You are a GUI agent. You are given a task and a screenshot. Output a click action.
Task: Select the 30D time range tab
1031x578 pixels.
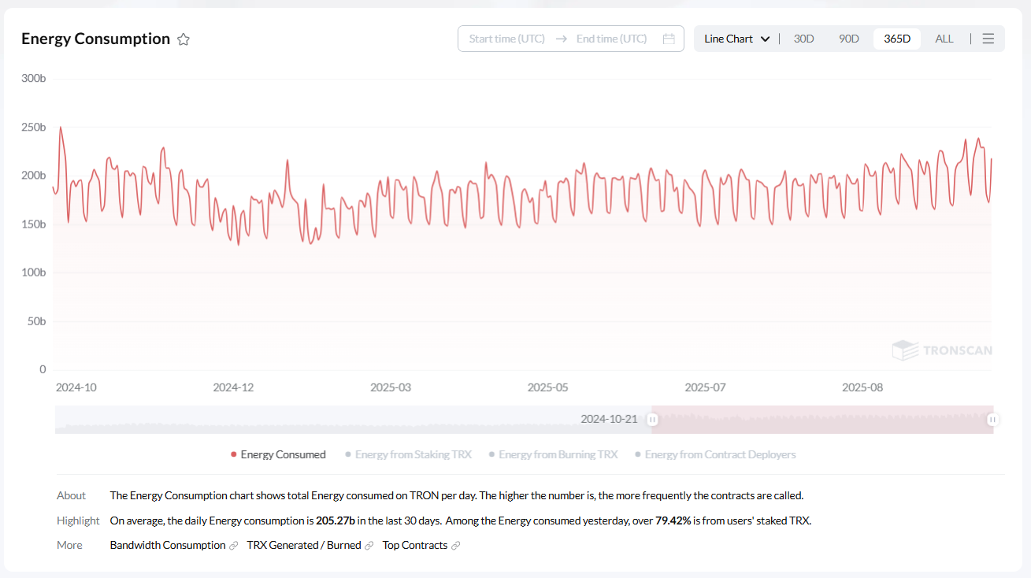tap(803, 39)
